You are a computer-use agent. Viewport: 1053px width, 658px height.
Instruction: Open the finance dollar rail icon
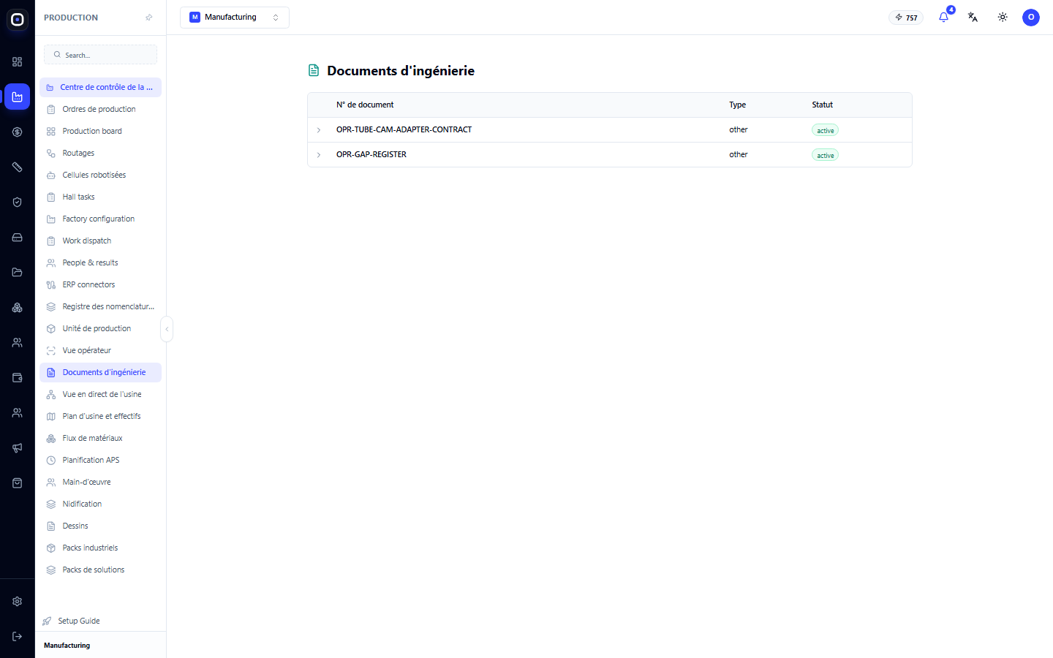click(x=18, y=132)
